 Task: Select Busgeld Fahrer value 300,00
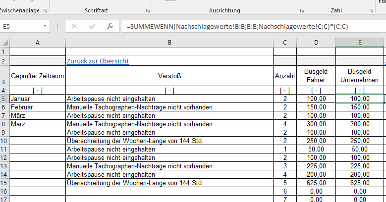click(x=316, y=124)
